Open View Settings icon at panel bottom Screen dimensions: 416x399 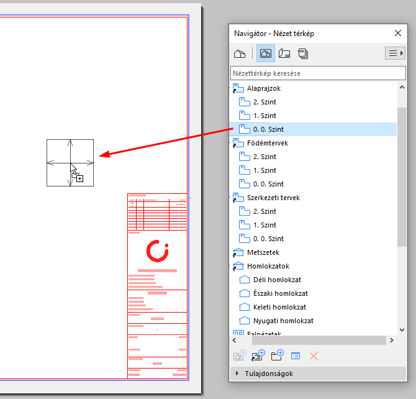tap(296, 356)
